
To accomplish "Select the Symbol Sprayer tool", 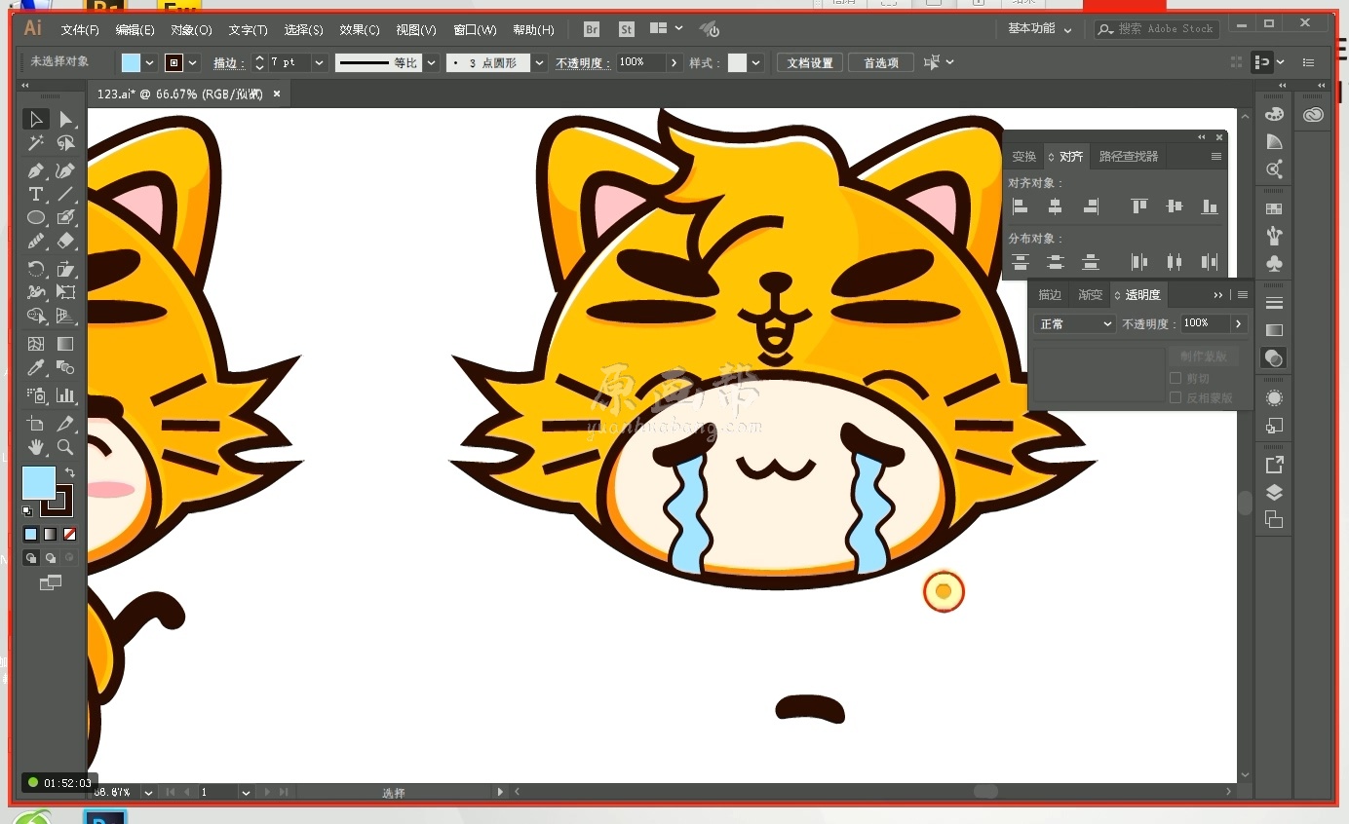I will [x=36, y=395].
